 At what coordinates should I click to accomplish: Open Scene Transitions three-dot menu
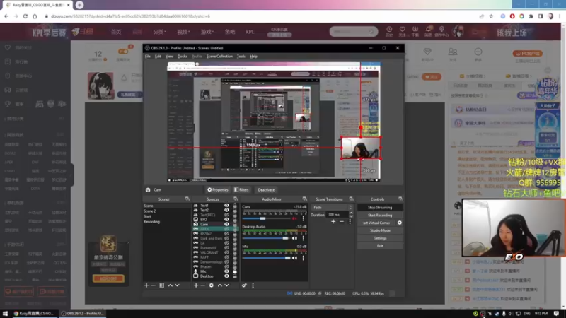coord(350,221)
